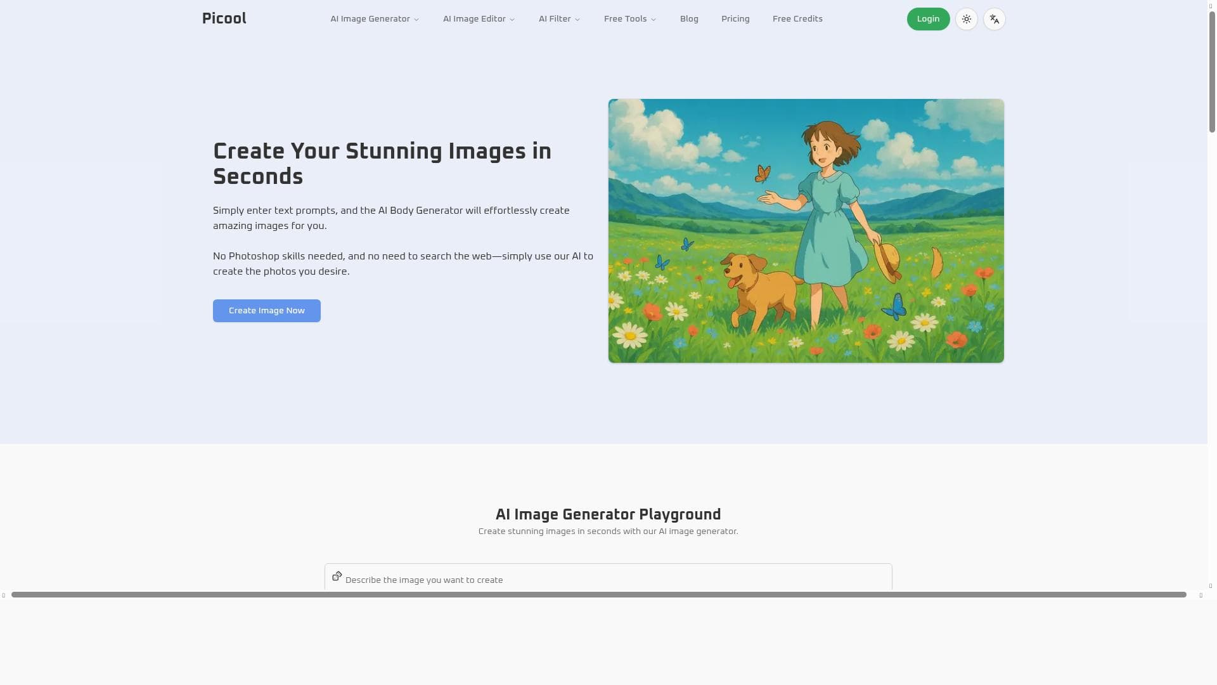Click the Picool logo
1217x685 pixels.
[224, 18]
